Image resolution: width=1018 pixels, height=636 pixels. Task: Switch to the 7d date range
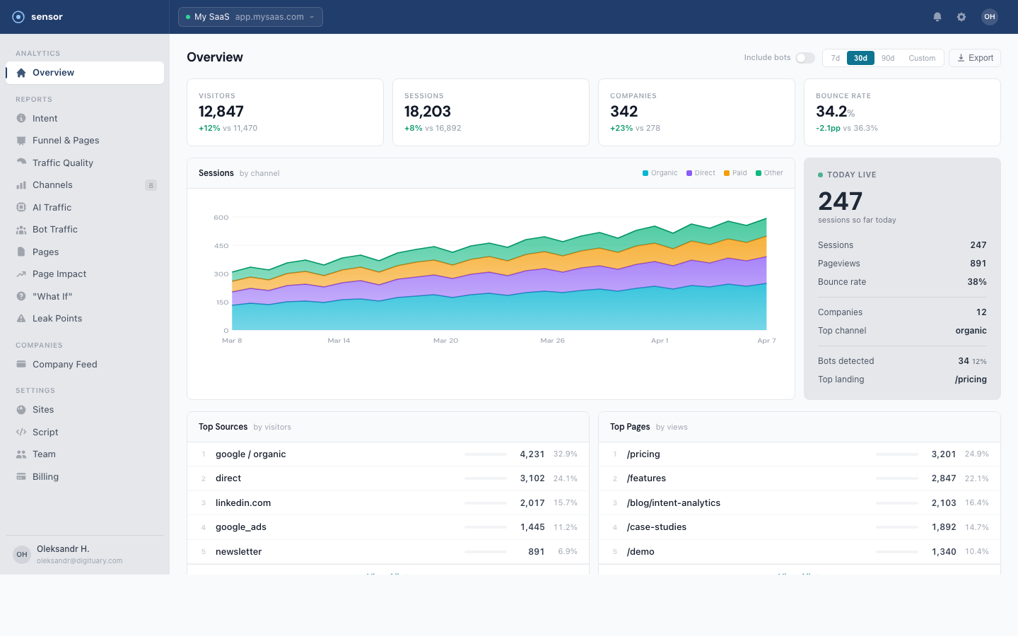835,57
